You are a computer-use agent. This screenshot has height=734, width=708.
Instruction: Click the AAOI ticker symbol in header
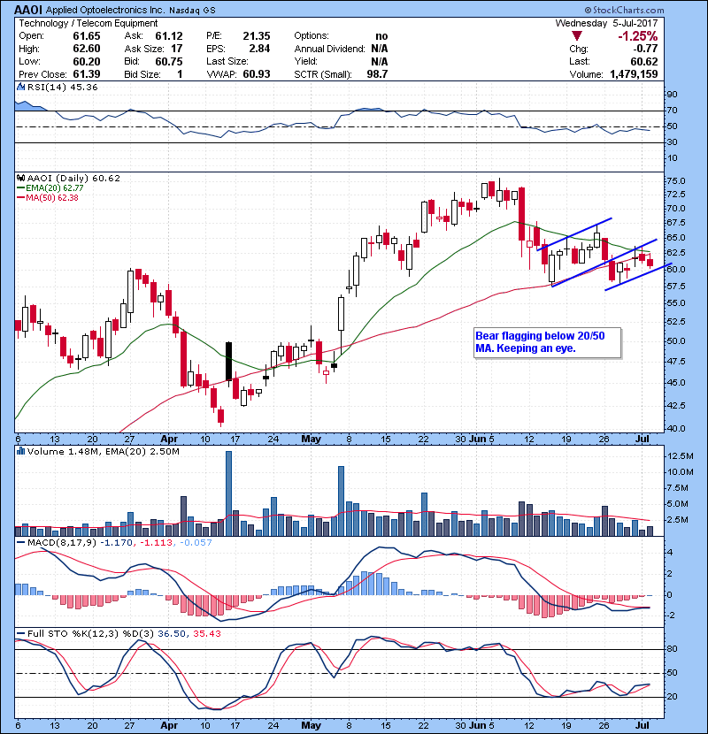tap(28, 10)
